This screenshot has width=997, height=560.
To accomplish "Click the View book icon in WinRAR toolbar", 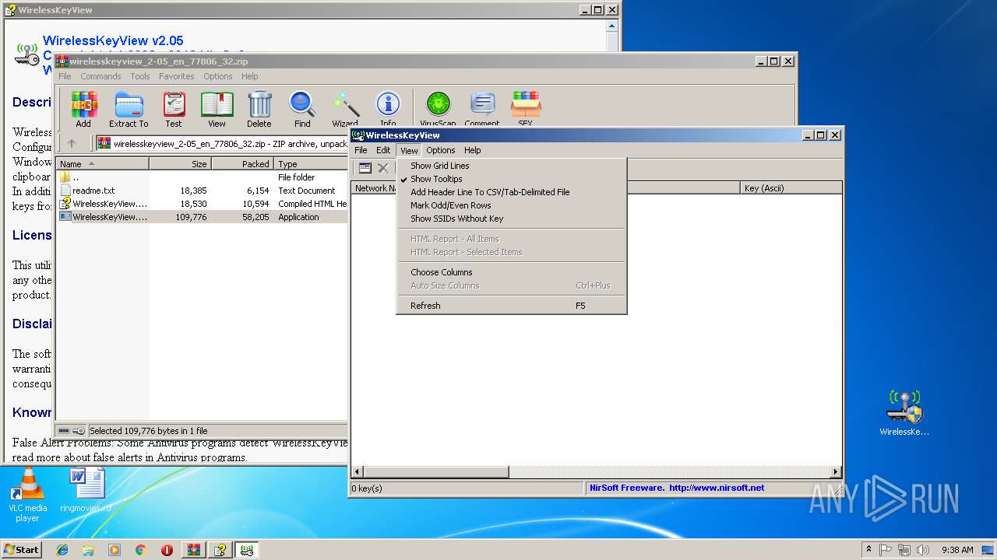I will (217, 109).
